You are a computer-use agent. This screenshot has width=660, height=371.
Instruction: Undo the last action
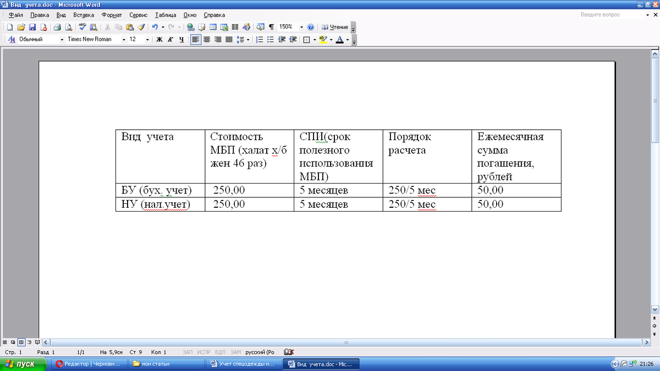[x=155, y=27]
